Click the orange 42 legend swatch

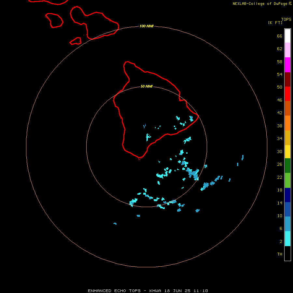[287, 123]
